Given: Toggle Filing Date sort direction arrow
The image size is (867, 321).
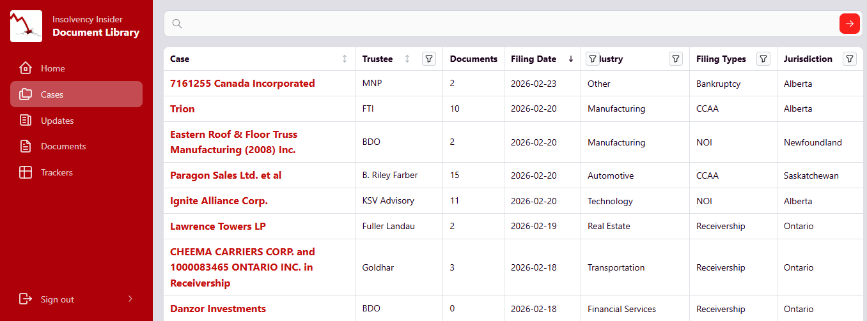Looking at the screenshot, I should tap(570, 59).
